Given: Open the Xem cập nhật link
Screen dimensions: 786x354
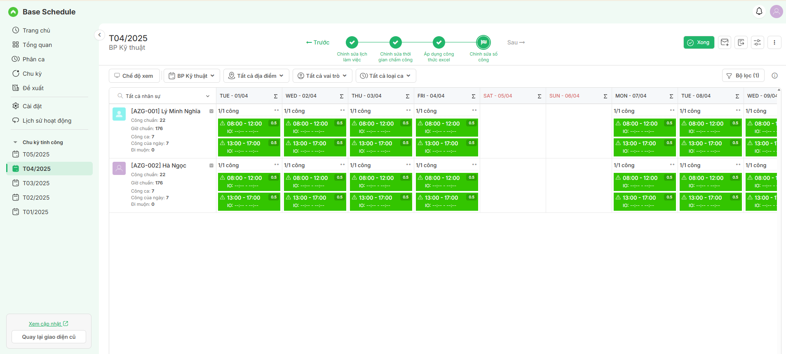Looking at the screenshot, I should coord(49,324).
